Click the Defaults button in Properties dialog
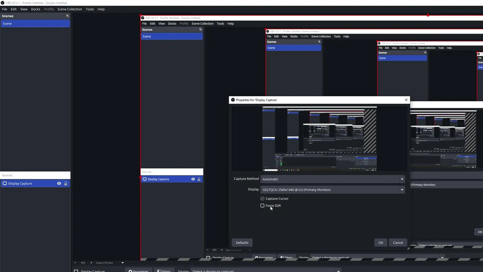The height and width of the screenshot is (272, 483). pyautogui.click(x=242, y=243)
